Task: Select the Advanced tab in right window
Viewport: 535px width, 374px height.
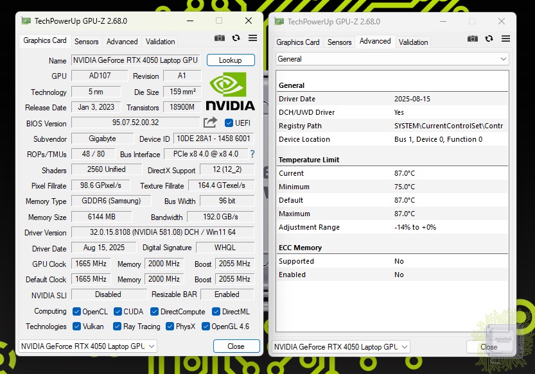Action: click(375, 41)
